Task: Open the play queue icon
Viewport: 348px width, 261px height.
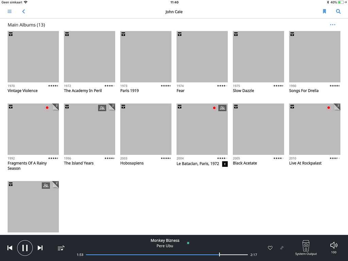Action: [x=61, y=248]
